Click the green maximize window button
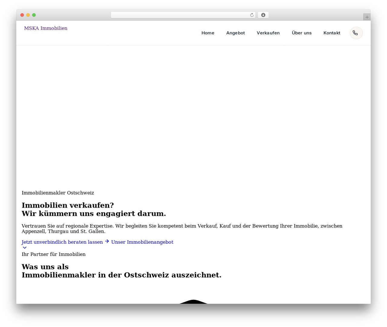The image size is (387, 327). [34, 15]
